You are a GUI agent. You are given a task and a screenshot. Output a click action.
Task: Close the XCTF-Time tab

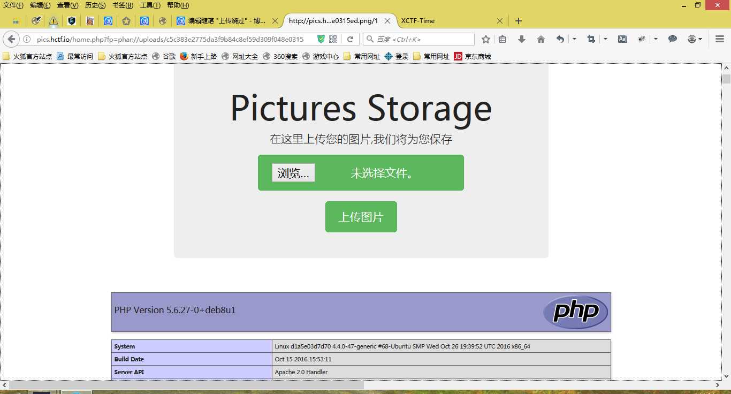coord(500,21)
